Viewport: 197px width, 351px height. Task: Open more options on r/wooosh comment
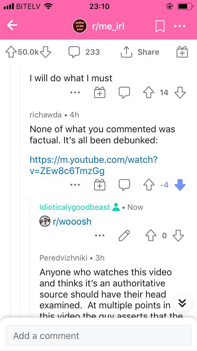pyautogui.click(x=99, y=236)
